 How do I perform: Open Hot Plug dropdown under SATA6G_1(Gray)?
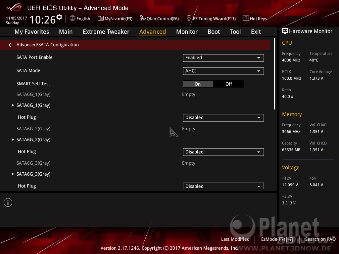coord(223,117)
